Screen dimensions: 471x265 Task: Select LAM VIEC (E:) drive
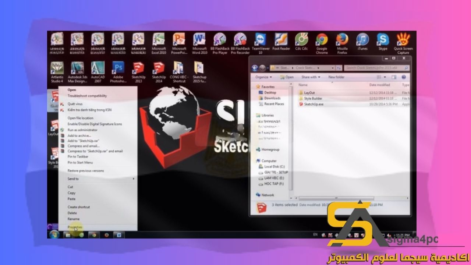coord(271,178)
